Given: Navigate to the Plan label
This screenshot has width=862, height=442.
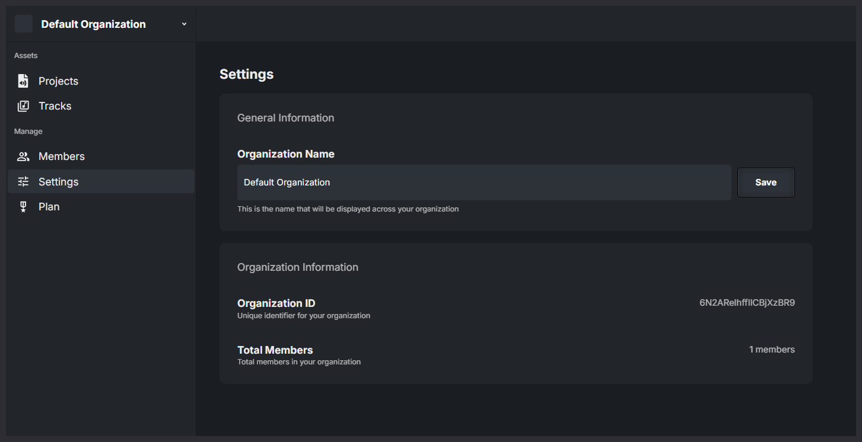Looking at the screenshot, I should pos(49,207).
